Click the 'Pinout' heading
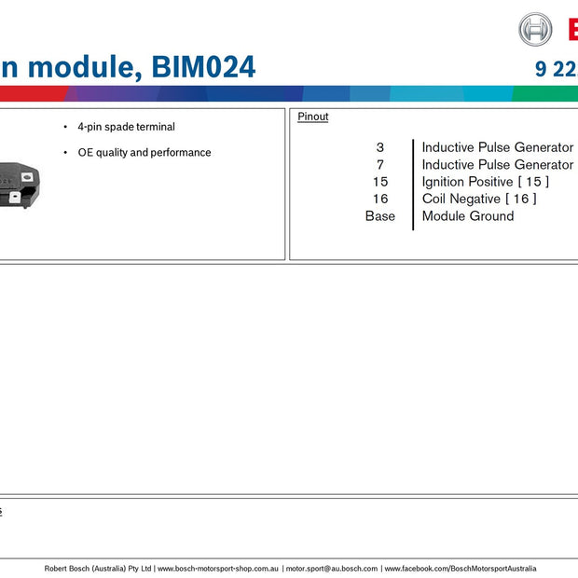Viewport: 578px width, 578px height. pyautogui.click(x=313, y=117)
